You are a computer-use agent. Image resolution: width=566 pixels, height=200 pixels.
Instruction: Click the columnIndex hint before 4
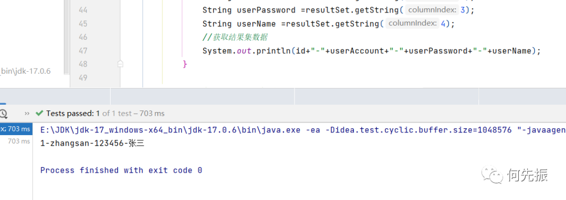click(x=412, y=24)
